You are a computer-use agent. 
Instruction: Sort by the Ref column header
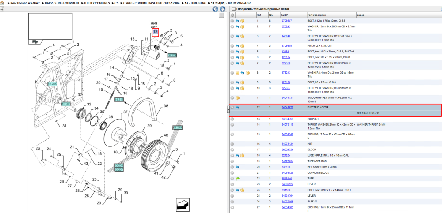pos(259,15)
